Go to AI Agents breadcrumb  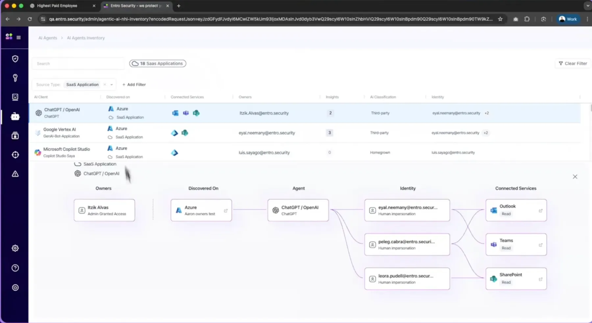pos(48,38)
